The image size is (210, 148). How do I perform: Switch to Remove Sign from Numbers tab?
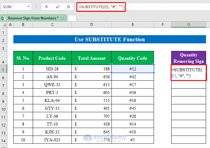point(33,18)
